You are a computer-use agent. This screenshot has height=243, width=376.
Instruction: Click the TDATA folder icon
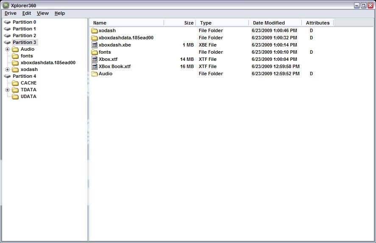point(15,90)
